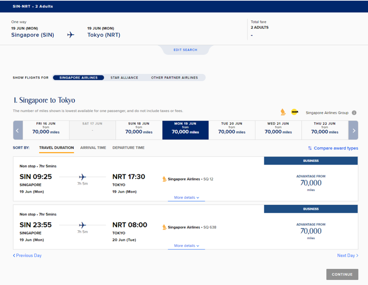The image size is (368, 285).
Task: Select the Star Alliance filter option
Action: [124, 78]
